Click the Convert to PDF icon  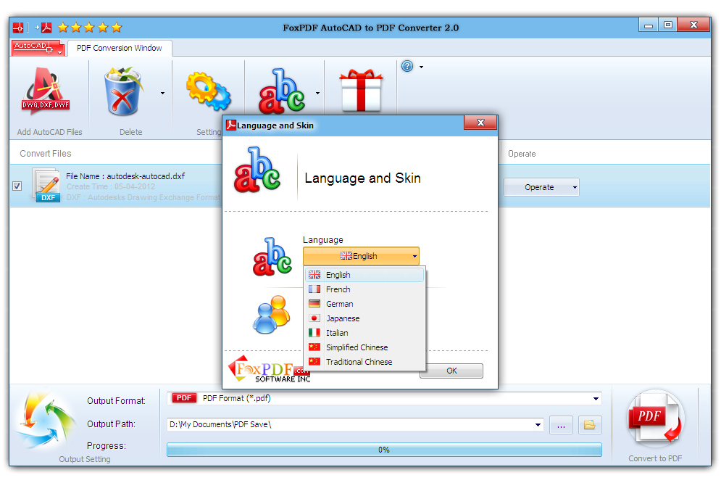click(655, 418)
